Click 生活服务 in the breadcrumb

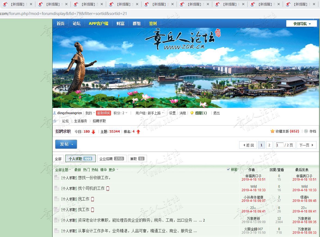point(81,121)
